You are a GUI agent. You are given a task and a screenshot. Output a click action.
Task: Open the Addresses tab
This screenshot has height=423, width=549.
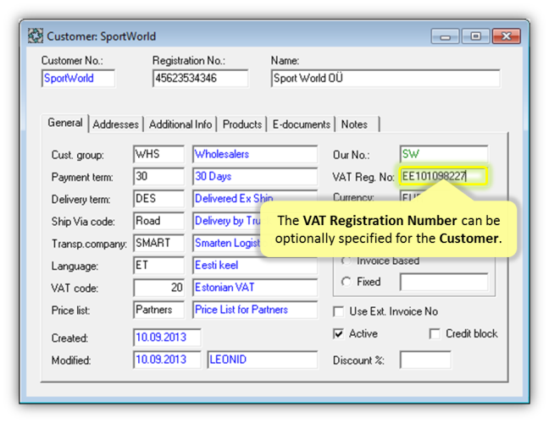pyautogui.click(x=116, y=124)
